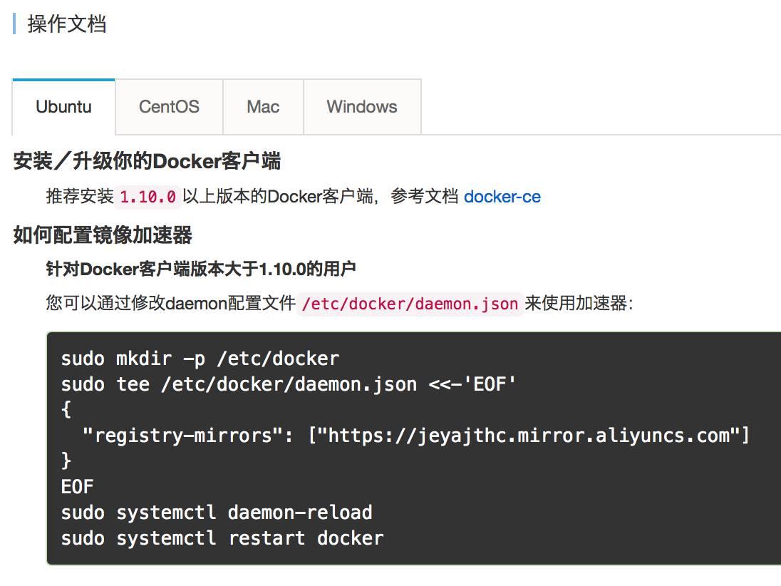
Task: Click the sudo tee daemon.json command line
Action: (288, 384)
